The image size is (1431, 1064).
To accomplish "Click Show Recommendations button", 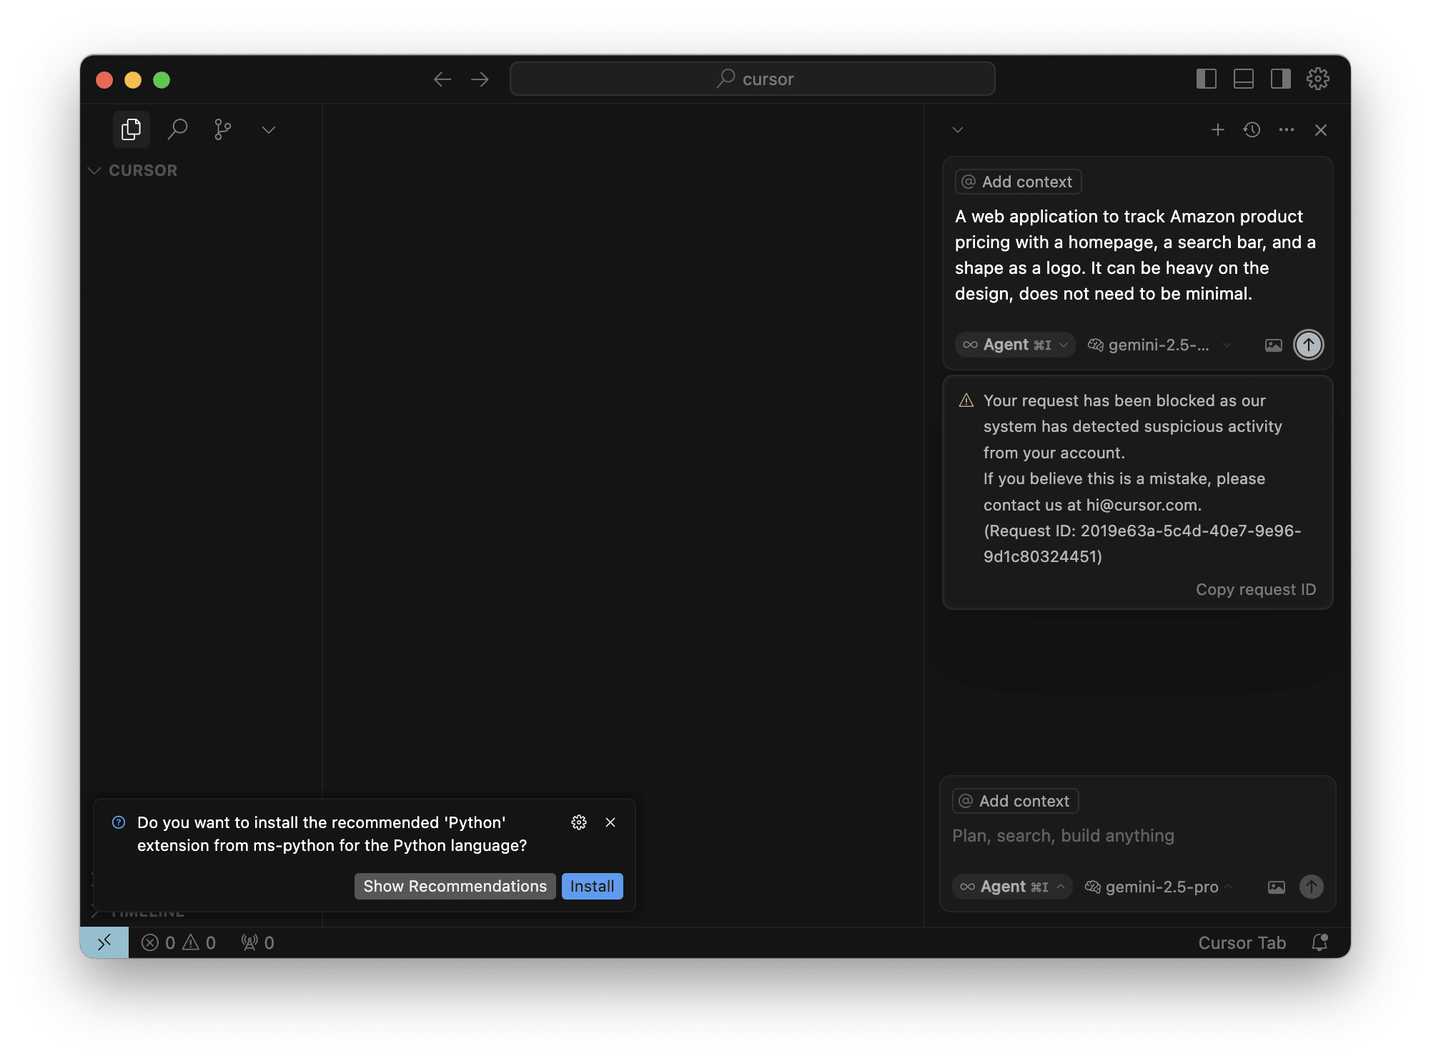I will click(x=455, y=886).
